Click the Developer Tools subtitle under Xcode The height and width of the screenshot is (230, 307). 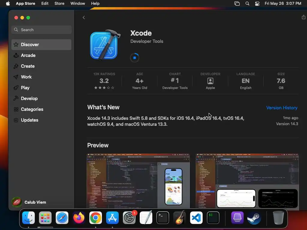pyautogui.click(x=147, y=41)
